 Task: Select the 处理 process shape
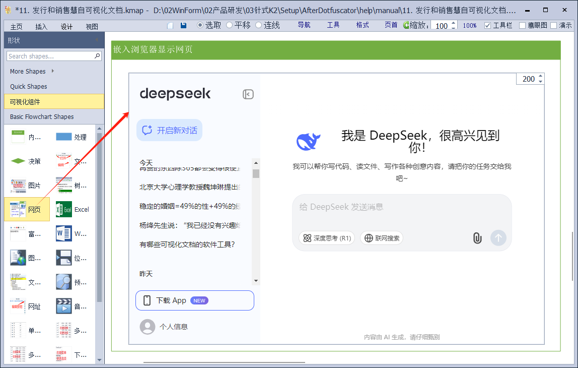71,137
